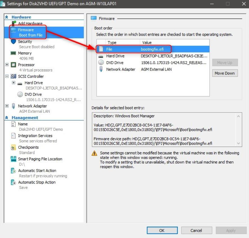
Task: Click the Processor icon
Action: (13, 65)
